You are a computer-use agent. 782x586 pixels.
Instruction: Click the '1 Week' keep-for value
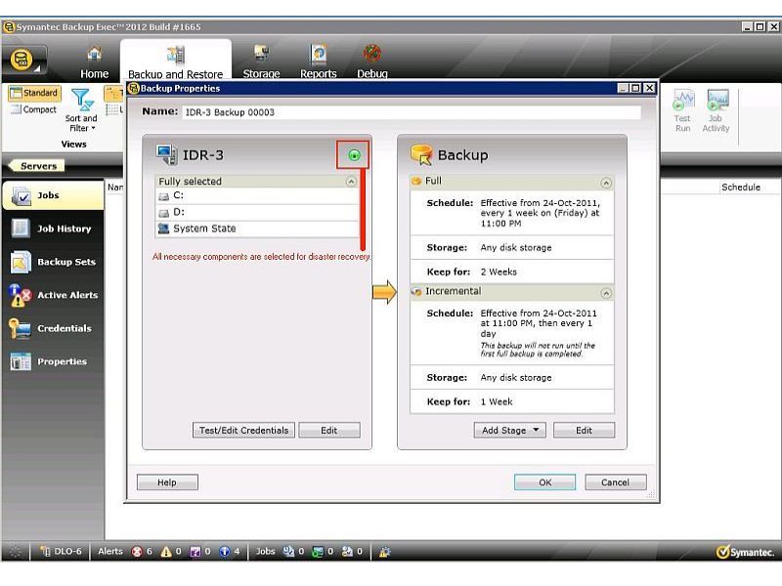497,401
